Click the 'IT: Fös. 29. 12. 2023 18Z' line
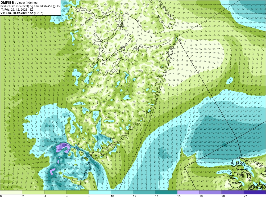The width and height of the screenshot is (266, 198). tap(17, 10)
